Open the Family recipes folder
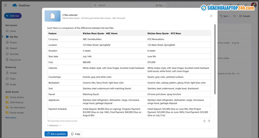This screenshot has height=138, width=259. [x=17, y=113]
